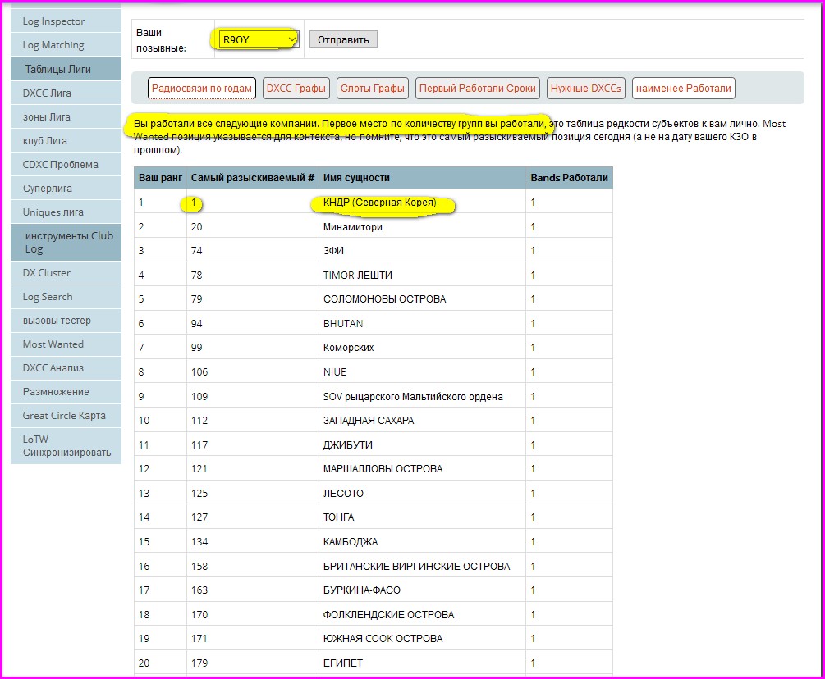The image size is (825, 679).
Task: Switch to the Радиосвязи по годам tab
Action: pyautogui.click(x=202, y=89)
